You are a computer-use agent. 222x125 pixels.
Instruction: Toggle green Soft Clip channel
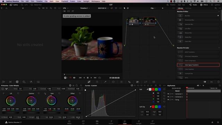pos(156,107)
